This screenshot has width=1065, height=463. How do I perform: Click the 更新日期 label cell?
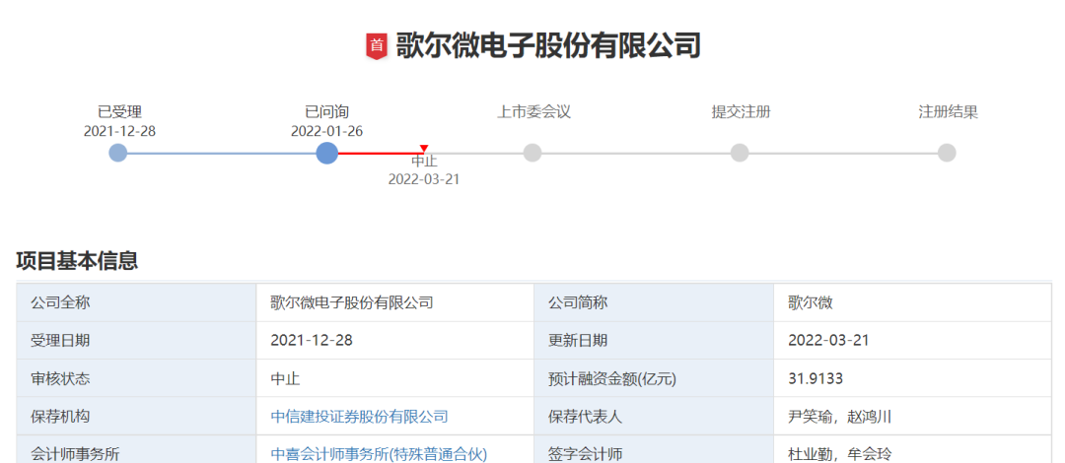click(654, 340)
